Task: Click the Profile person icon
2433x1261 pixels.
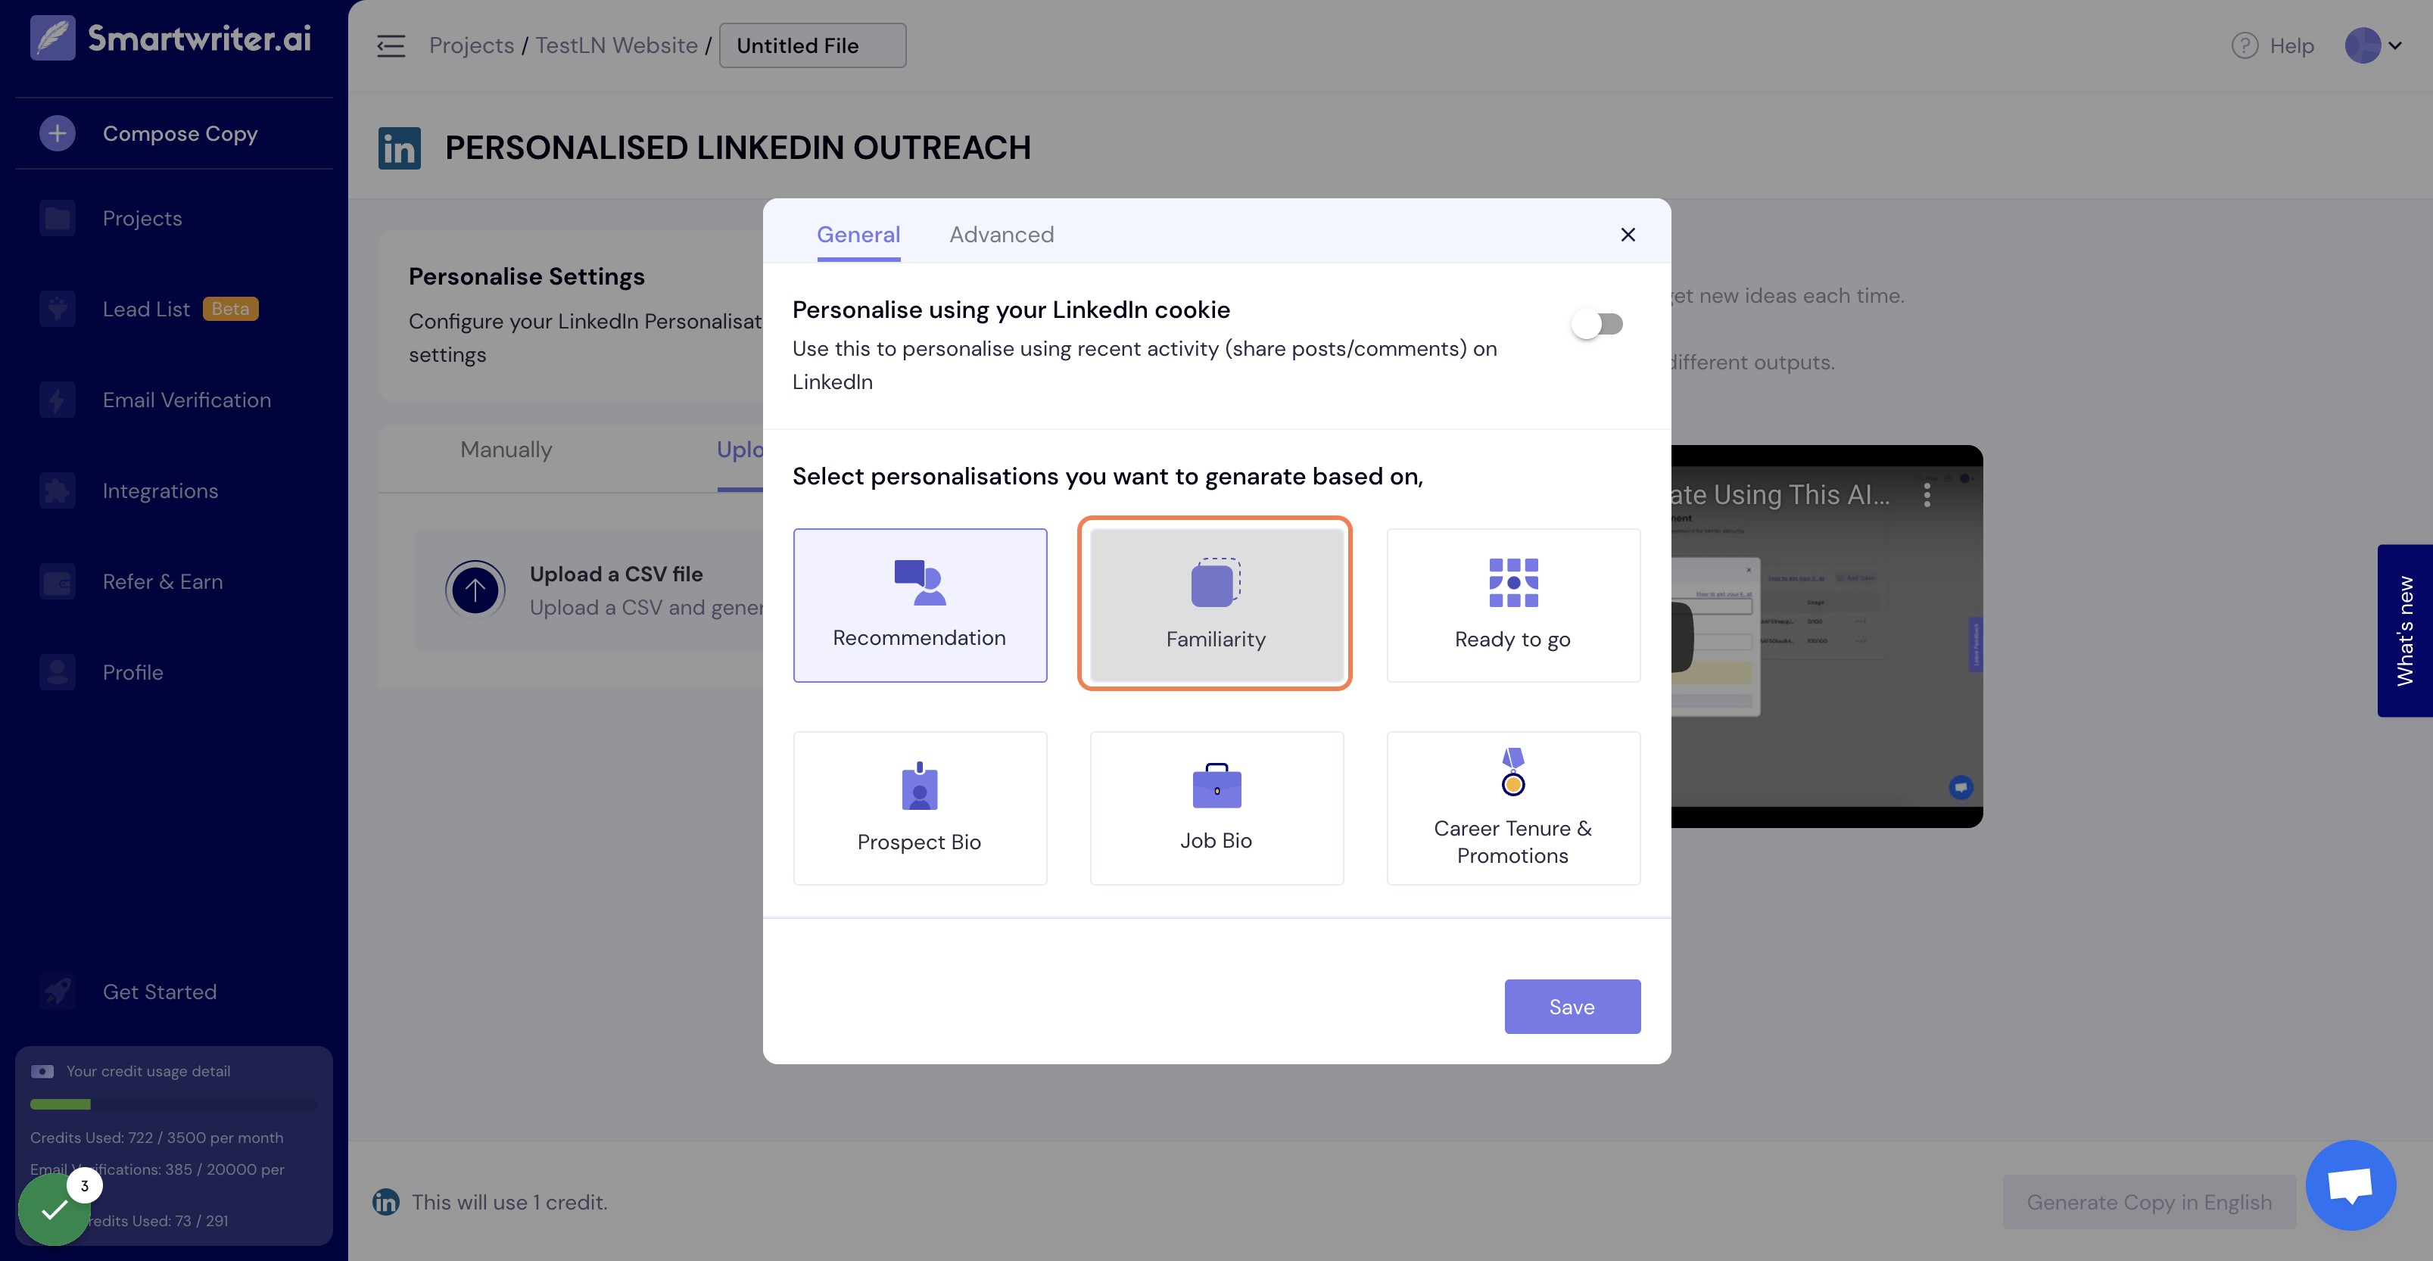Action: [x=58, y=673]
